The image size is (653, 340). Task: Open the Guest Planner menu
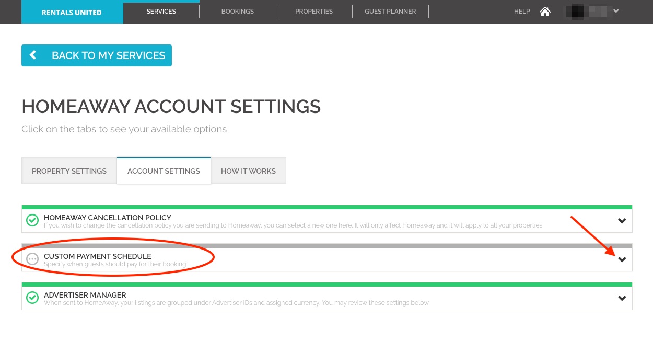tap(390, 12)
